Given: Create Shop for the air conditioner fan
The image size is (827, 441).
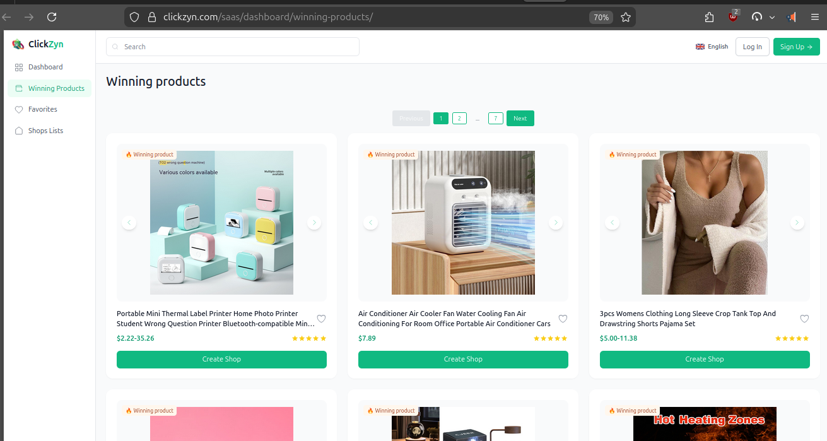Looking at the screenshot, I should [463, 359].
